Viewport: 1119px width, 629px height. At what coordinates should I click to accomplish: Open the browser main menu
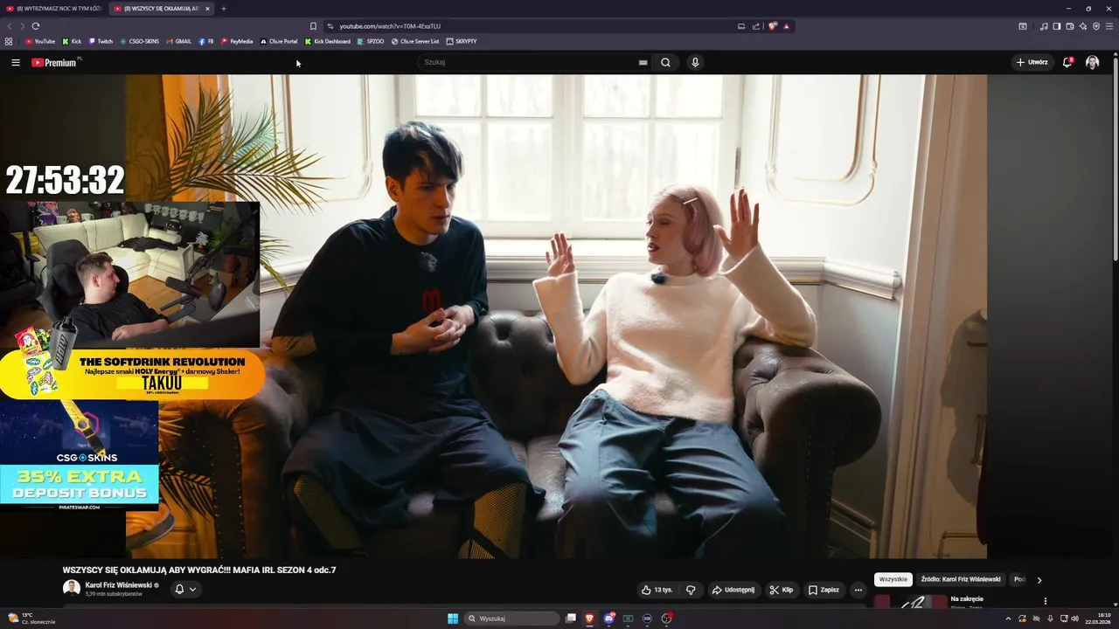click(x=1109, y=26)
